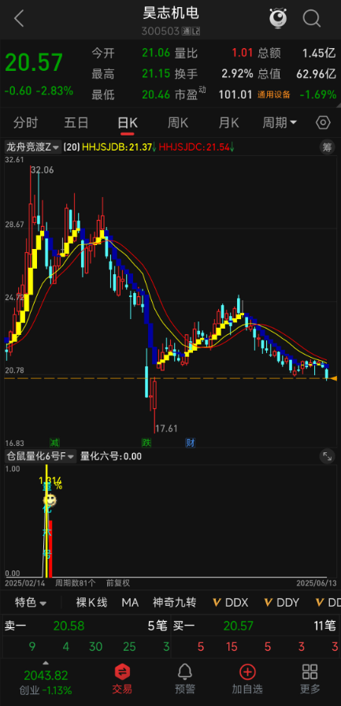The image size is (341, 706).
Task: Tap the 周期数81个 label
Action: [x=76, y=583]
